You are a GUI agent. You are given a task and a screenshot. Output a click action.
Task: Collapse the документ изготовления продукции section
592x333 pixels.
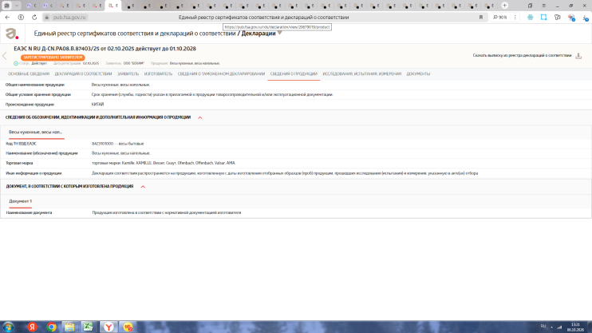[x=143, y=186]
